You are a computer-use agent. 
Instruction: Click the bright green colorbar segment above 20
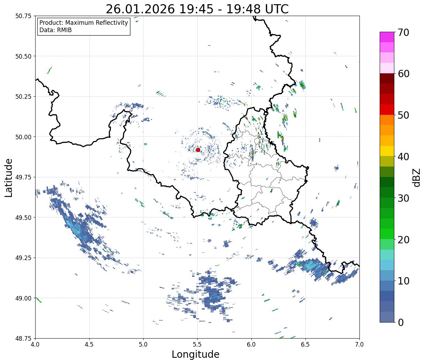pos(387,234)
